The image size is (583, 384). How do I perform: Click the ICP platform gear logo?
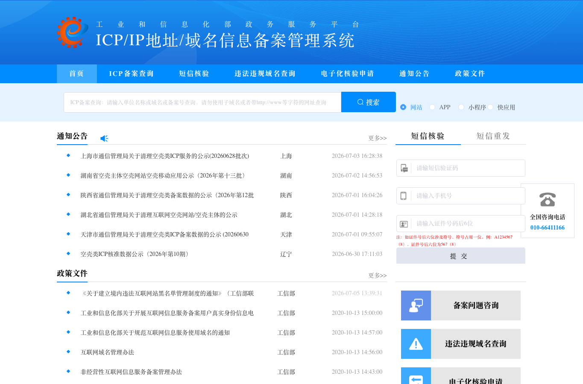(x=73, y=32)
